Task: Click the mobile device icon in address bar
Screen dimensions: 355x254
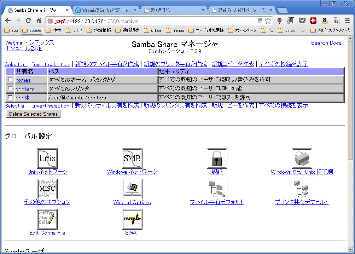Action: coord(260,21)
